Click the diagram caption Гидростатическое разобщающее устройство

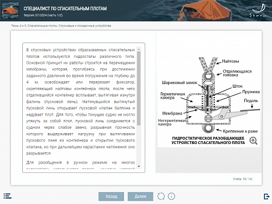(208, 140)
